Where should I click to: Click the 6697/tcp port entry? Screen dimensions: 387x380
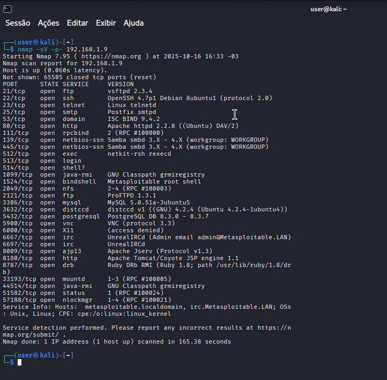pos(18,244)
